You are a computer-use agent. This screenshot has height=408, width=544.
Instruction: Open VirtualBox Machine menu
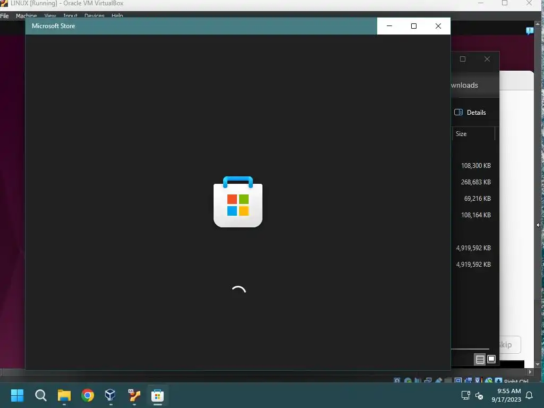(x=27, y=15)
